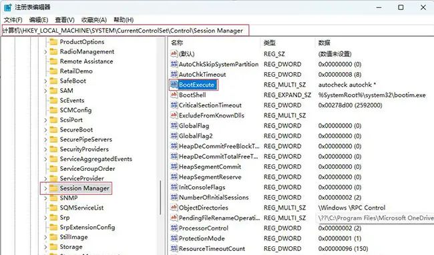Click the BootShell string icon
The image size is (434, 255).
click(x=174, y=95)
